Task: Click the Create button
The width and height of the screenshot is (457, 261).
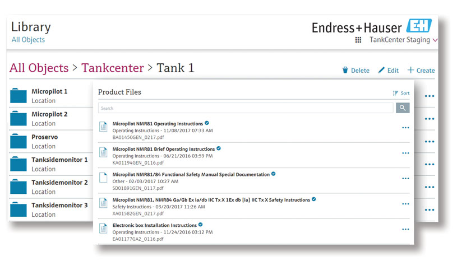Action: point(421,71)
